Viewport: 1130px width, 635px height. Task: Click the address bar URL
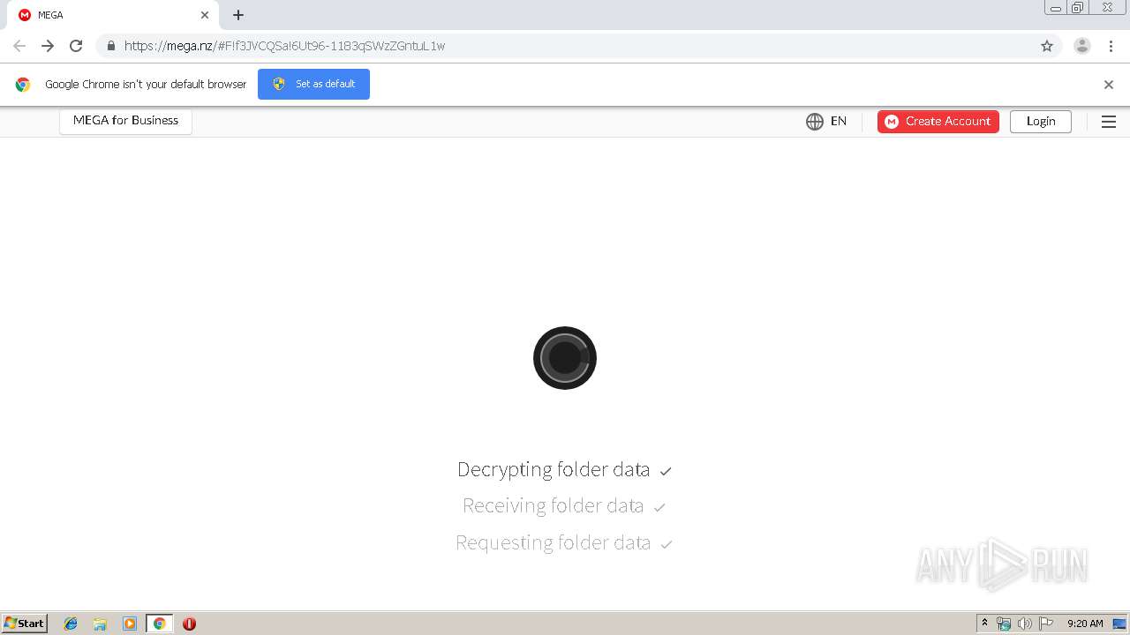pos(284,46)
